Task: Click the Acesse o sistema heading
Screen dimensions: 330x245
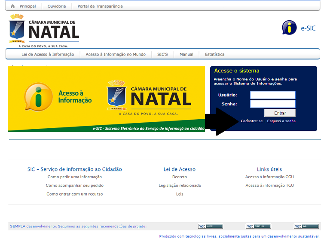Action: click(x=237, y=71)
